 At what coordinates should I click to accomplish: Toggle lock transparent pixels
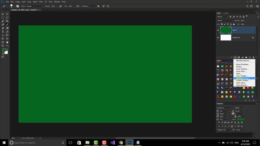click(222, 24)
